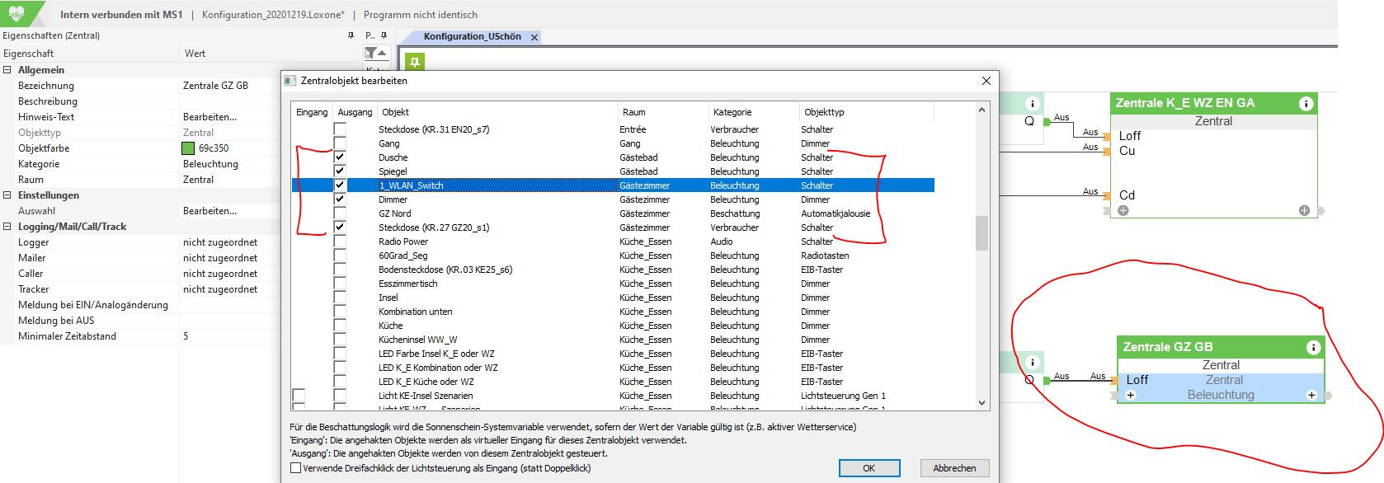This screenshot has width=1384, height=483.
Task: Check Ausgang checkbox for GZ Nord
Action: pos(340,213)
